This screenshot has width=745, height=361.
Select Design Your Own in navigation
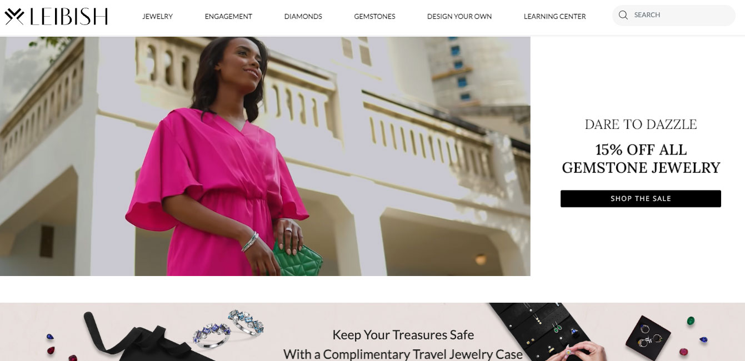(459, 17)
